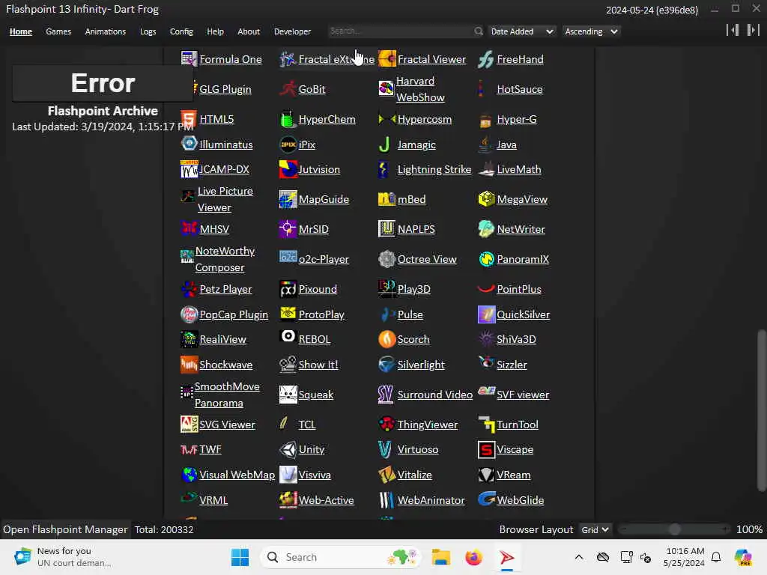Viewport: 767px width, 575px height.
Task: Click the Octree View icon
Action: coord(387,258)
